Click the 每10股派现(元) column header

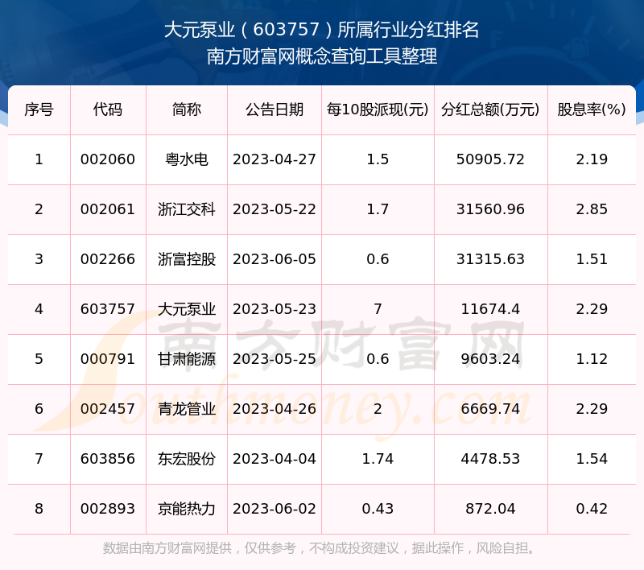378,109
